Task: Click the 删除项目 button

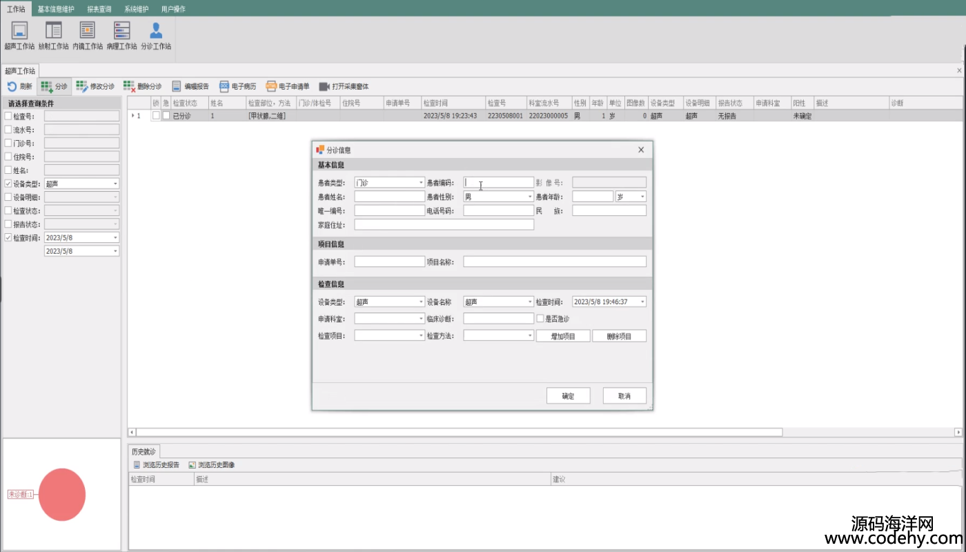Action: (619, 336)
